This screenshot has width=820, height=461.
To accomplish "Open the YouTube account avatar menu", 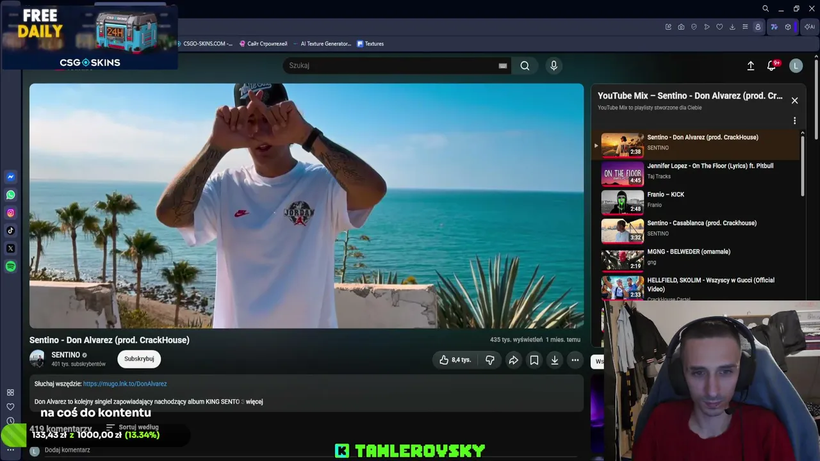I will 796,65.
